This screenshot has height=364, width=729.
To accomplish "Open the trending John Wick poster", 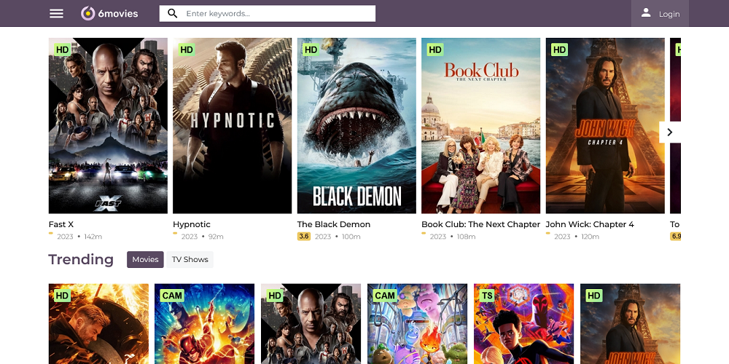I will (630, 324).
